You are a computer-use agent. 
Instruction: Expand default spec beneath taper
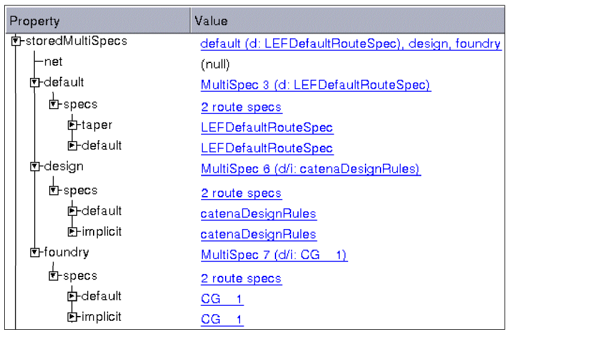(x=73, y=146)
